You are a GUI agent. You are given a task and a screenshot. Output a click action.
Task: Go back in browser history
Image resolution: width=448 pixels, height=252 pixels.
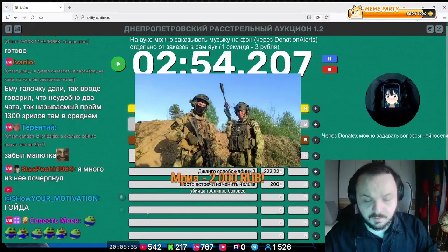(x=16, y=17)
